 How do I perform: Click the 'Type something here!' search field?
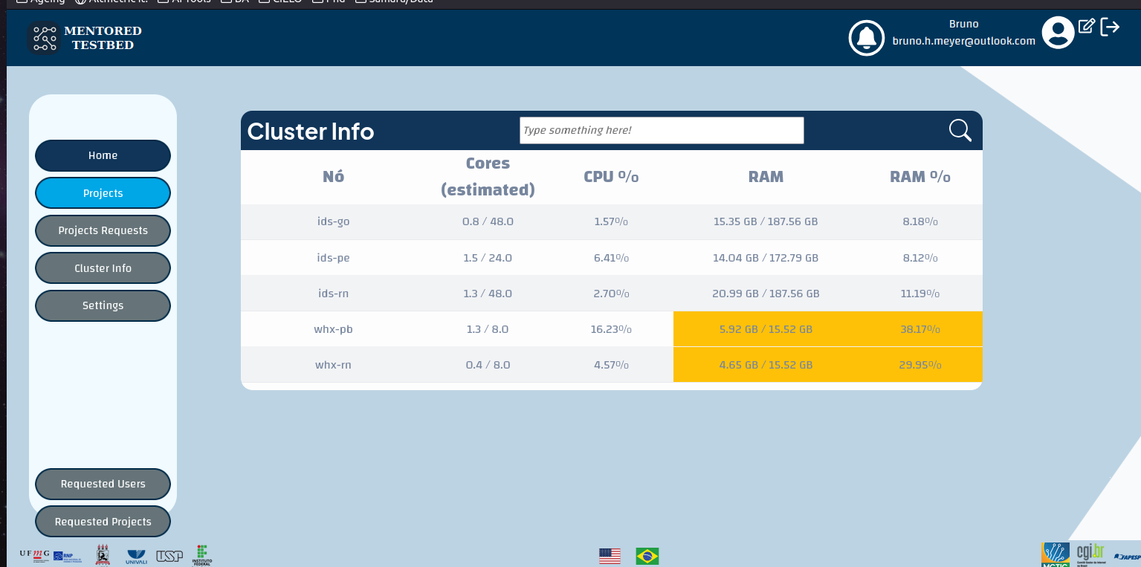661,130
